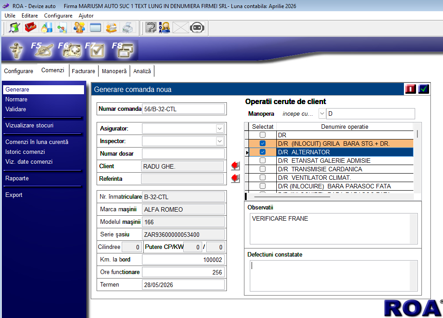Open Istoric comenzi in the sidebar
Viewport: 443px width, 318px height.
tap(25, 152)
